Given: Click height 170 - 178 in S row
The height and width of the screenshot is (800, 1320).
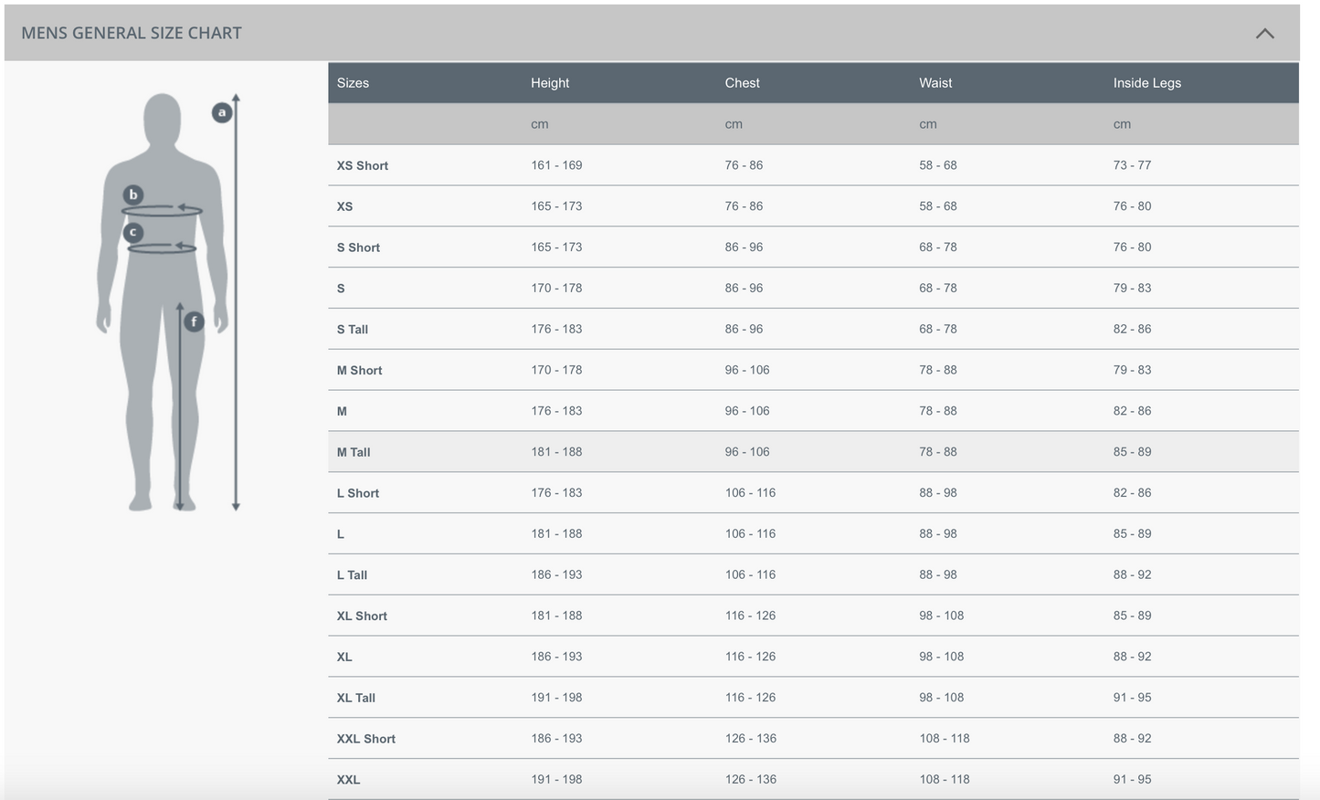Looking at the screenshot, I should (556, 289).
